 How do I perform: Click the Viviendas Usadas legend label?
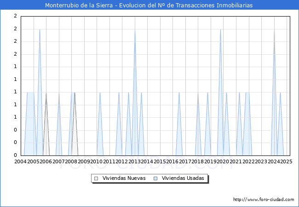[183, 178]
